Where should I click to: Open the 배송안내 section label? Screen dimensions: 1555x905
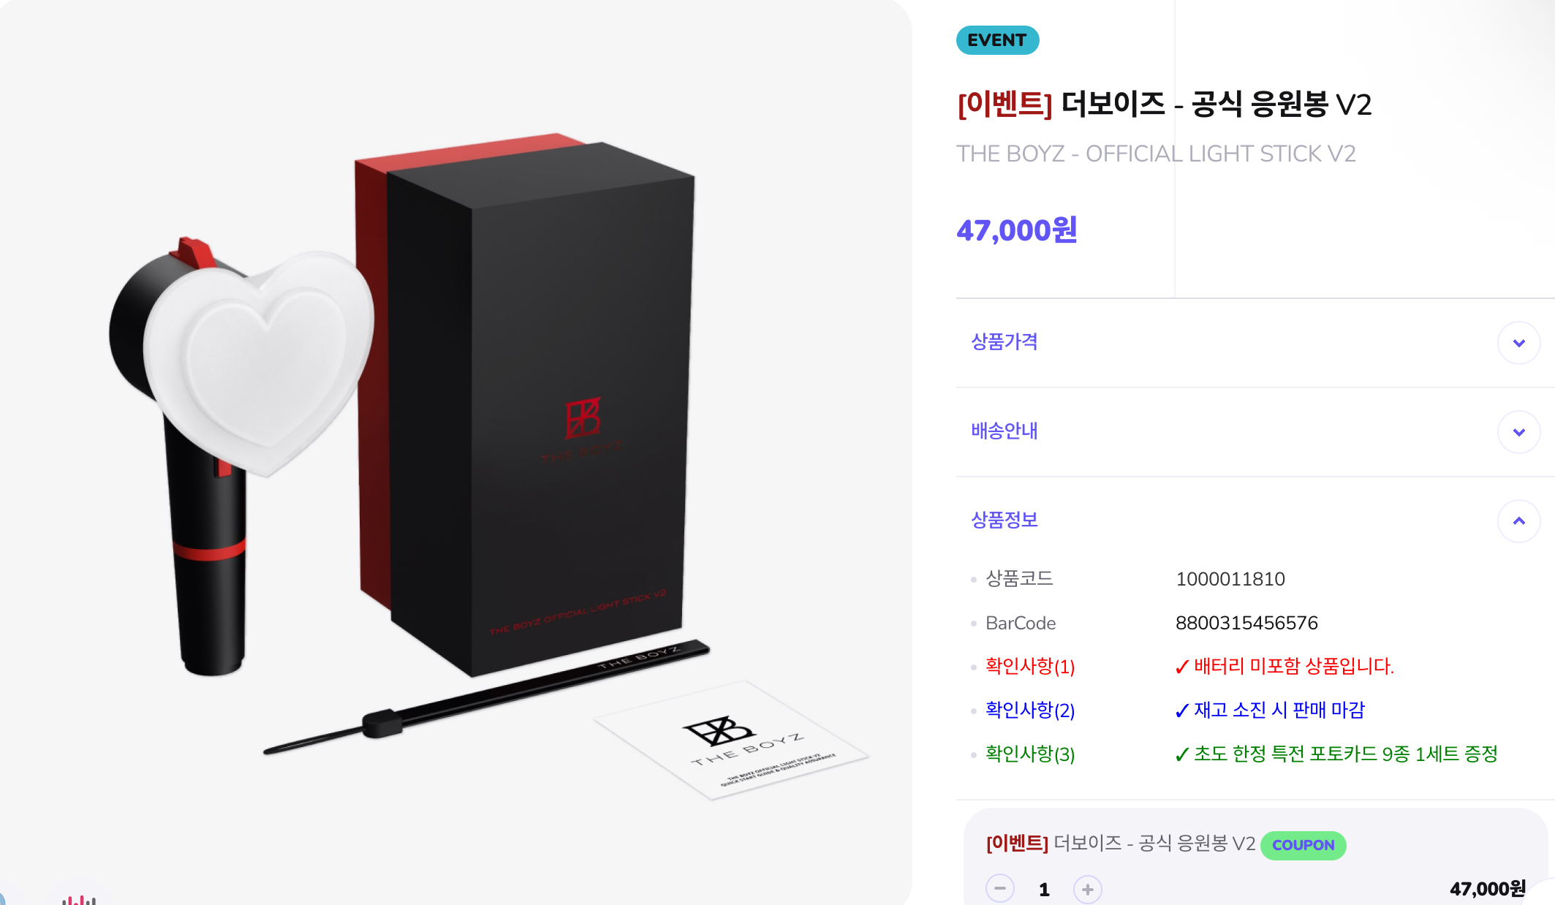coord(1004,431)
